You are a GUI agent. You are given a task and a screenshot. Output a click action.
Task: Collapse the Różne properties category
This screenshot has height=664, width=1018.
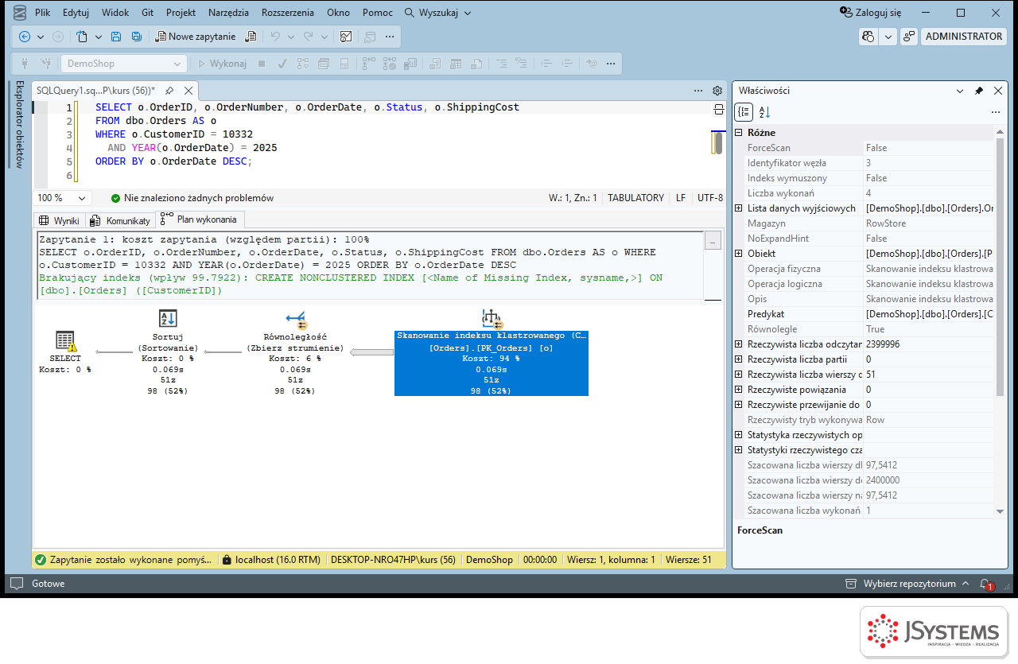pyautogui.click(x=739, y=133)
